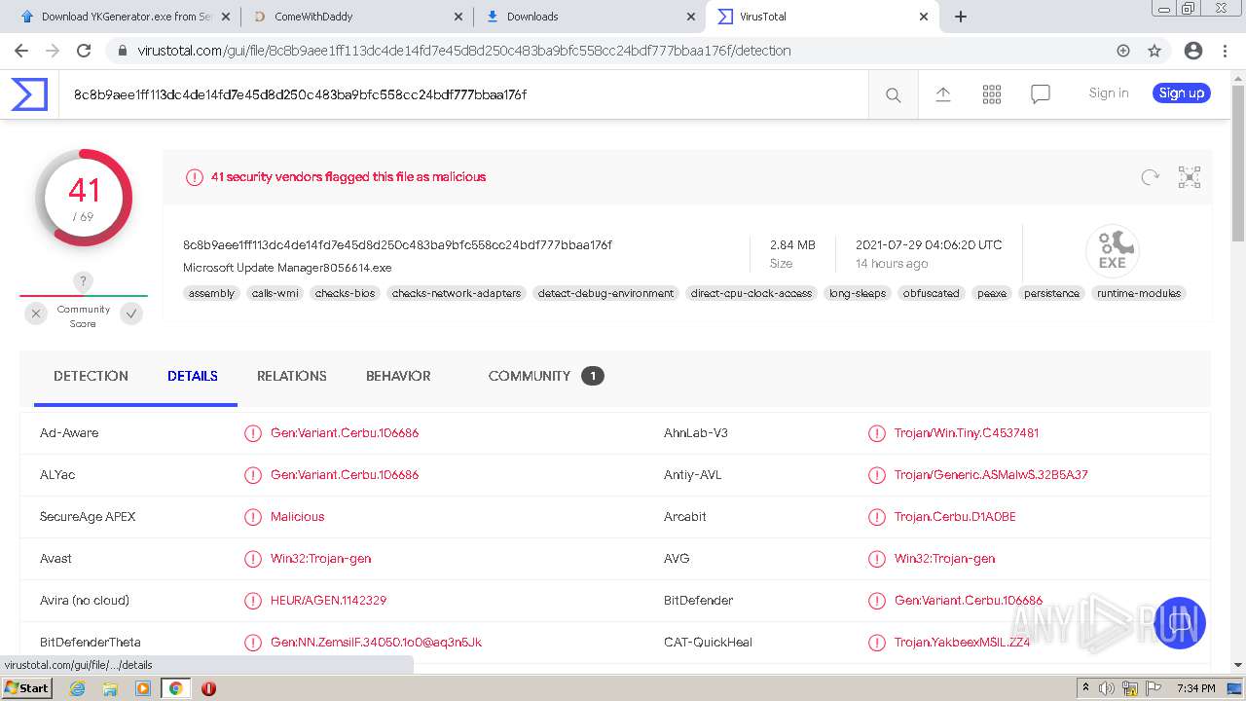Switch to the DETAILS tab
Screen dimensions: 1246x701
point(193,376)
